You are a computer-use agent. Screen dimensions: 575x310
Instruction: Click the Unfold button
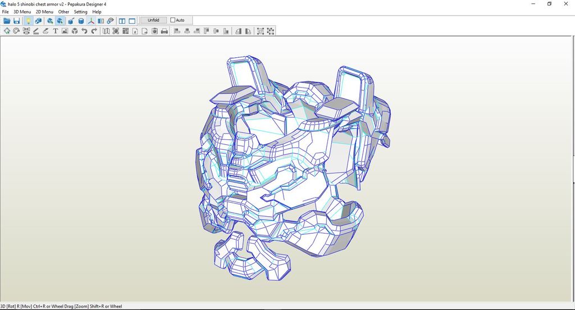(153, 20)
